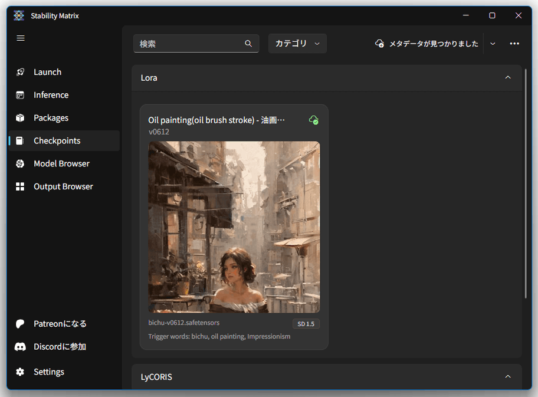The height and width of the screenshot is (397, 538).
Task: Click the Patreon logo icon
Action: [x=20, y=324]
